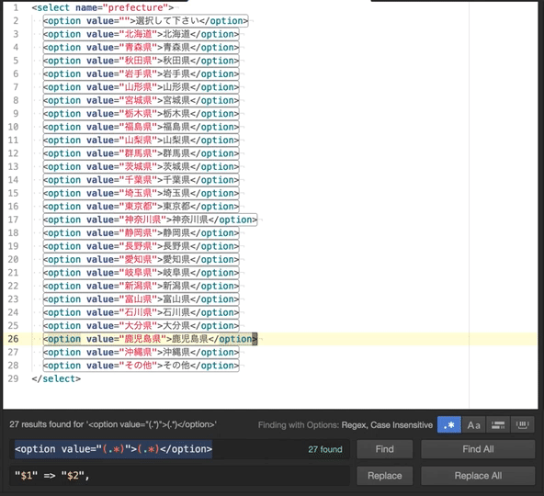Enable the Only In Selection option
Viewport: 544px width, 496px height.
click(x=498, y=424)
